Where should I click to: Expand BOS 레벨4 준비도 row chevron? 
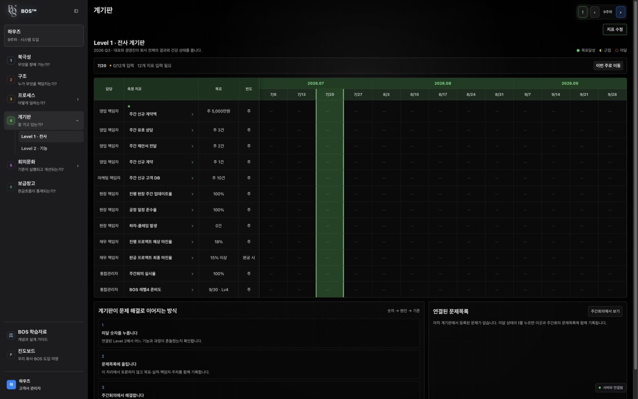193,290
